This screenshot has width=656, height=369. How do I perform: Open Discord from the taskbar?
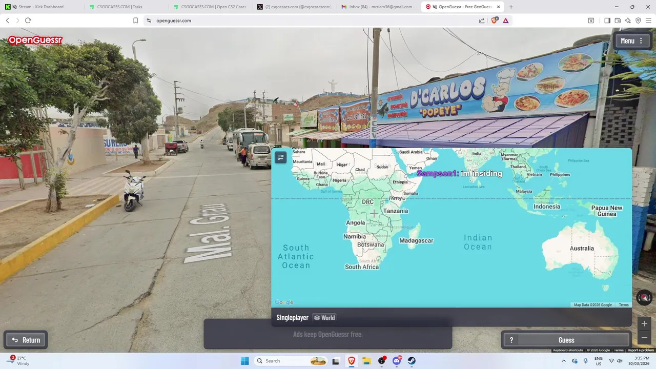pos(397,361)
